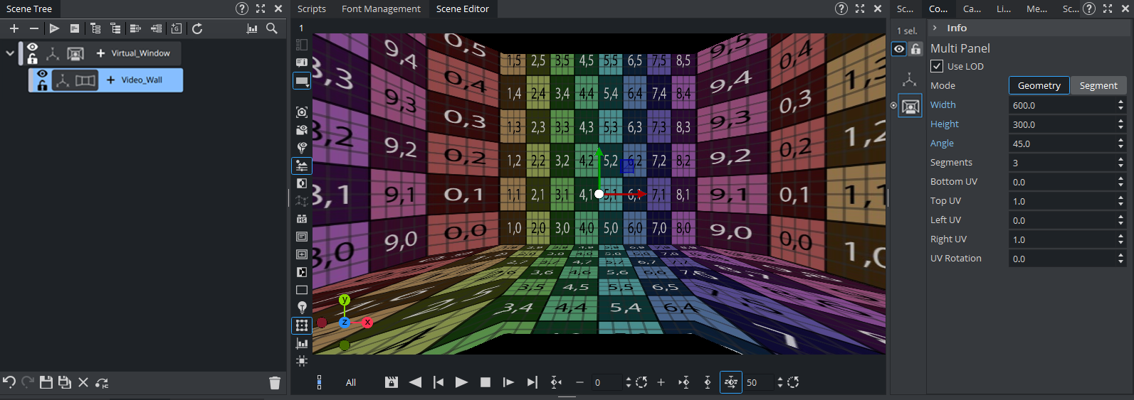Click the play button in the timeline bar

coord(461,382)
